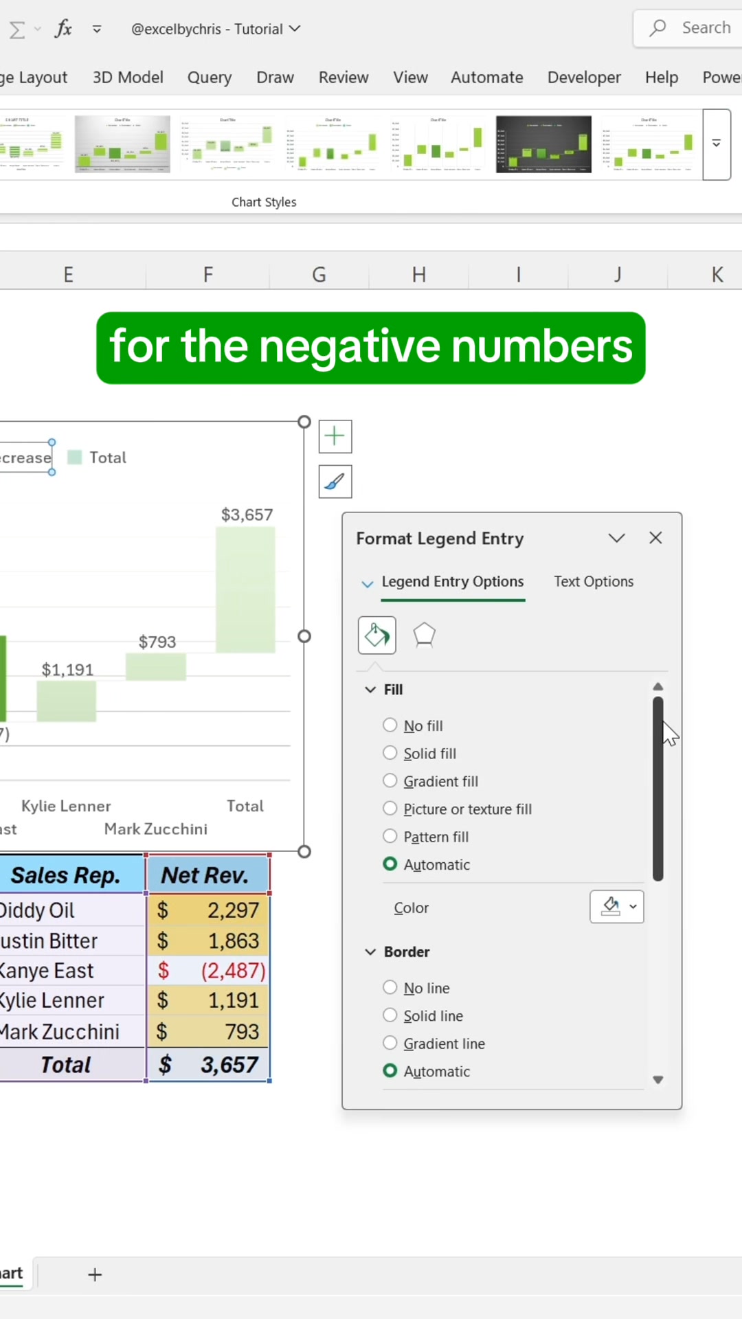Screen dimensions: 742x1319
Task: Close the Format Legend Entry pane
Action: [x=655, y=538]
